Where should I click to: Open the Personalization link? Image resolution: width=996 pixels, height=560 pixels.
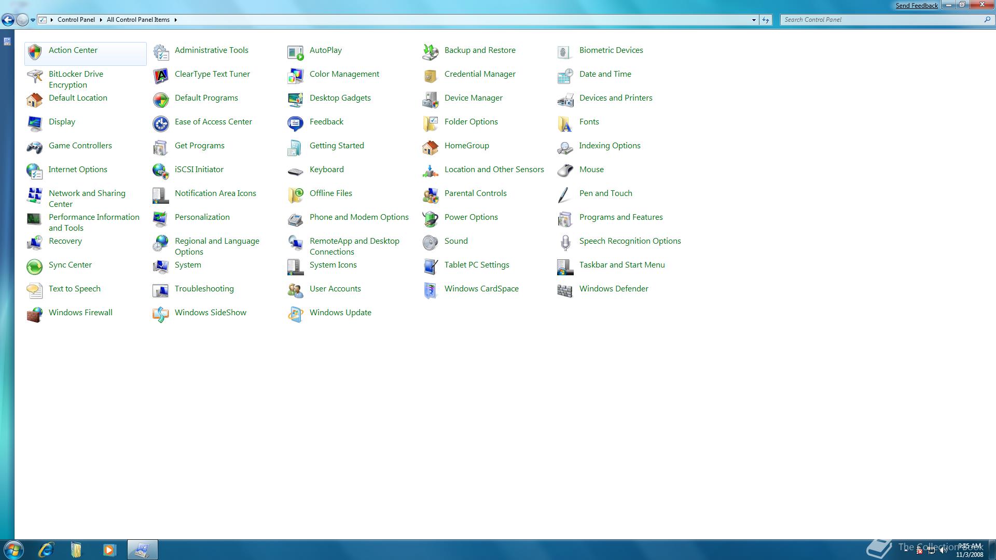[202, 217]
